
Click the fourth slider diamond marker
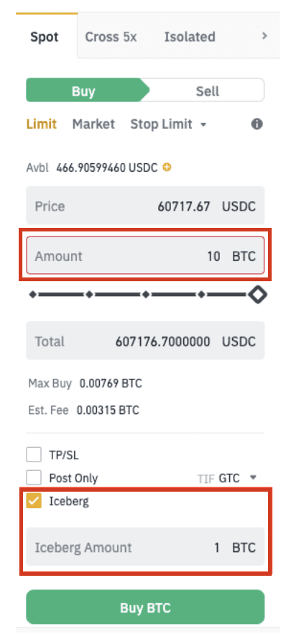coord(201,295)
